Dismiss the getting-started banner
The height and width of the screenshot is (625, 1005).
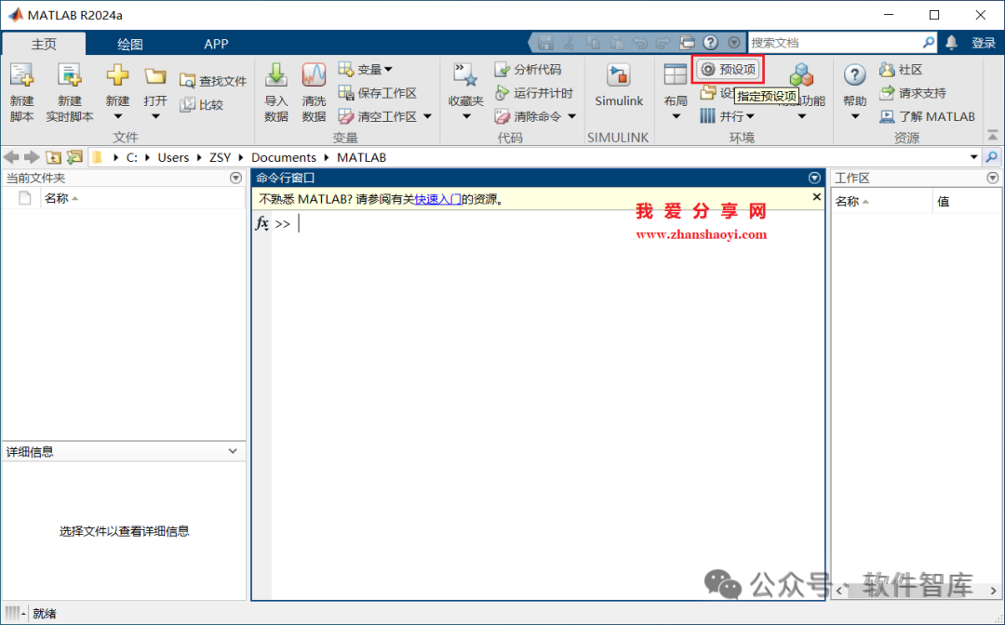[x=817, y=197]
